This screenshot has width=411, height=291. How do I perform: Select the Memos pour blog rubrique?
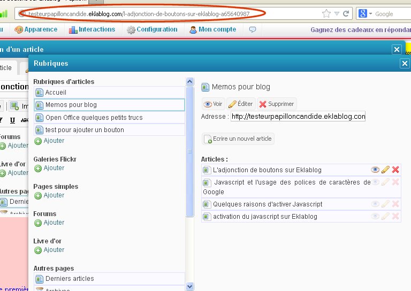(110, 105)
